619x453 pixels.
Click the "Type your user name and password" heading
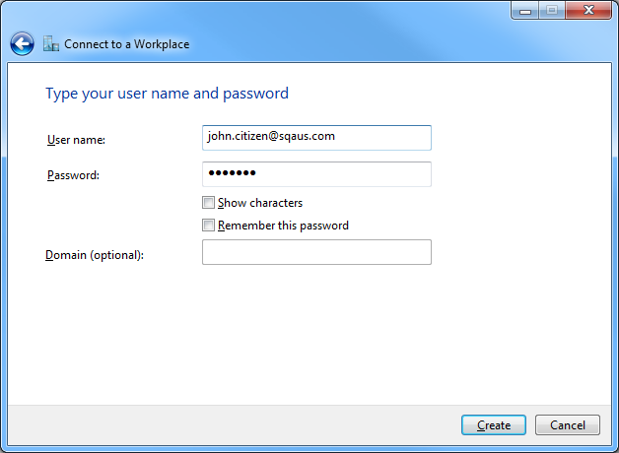pos(167,94)
